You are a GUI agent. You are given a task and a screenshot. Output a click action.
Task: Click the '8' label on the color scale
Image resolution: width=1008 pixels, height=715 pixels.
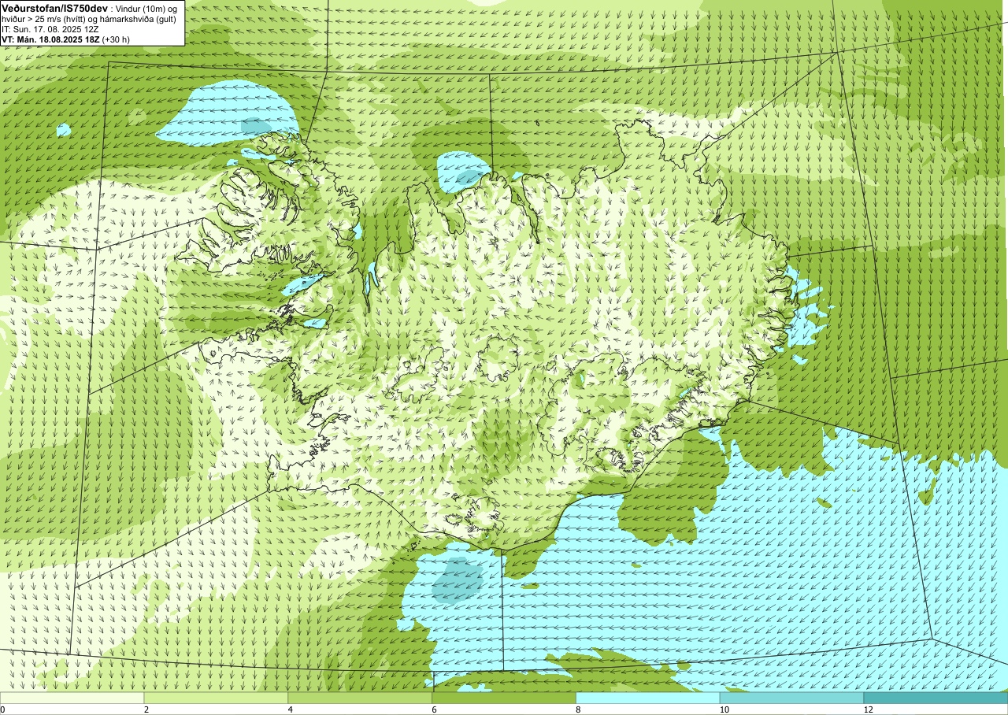(579, 709)
